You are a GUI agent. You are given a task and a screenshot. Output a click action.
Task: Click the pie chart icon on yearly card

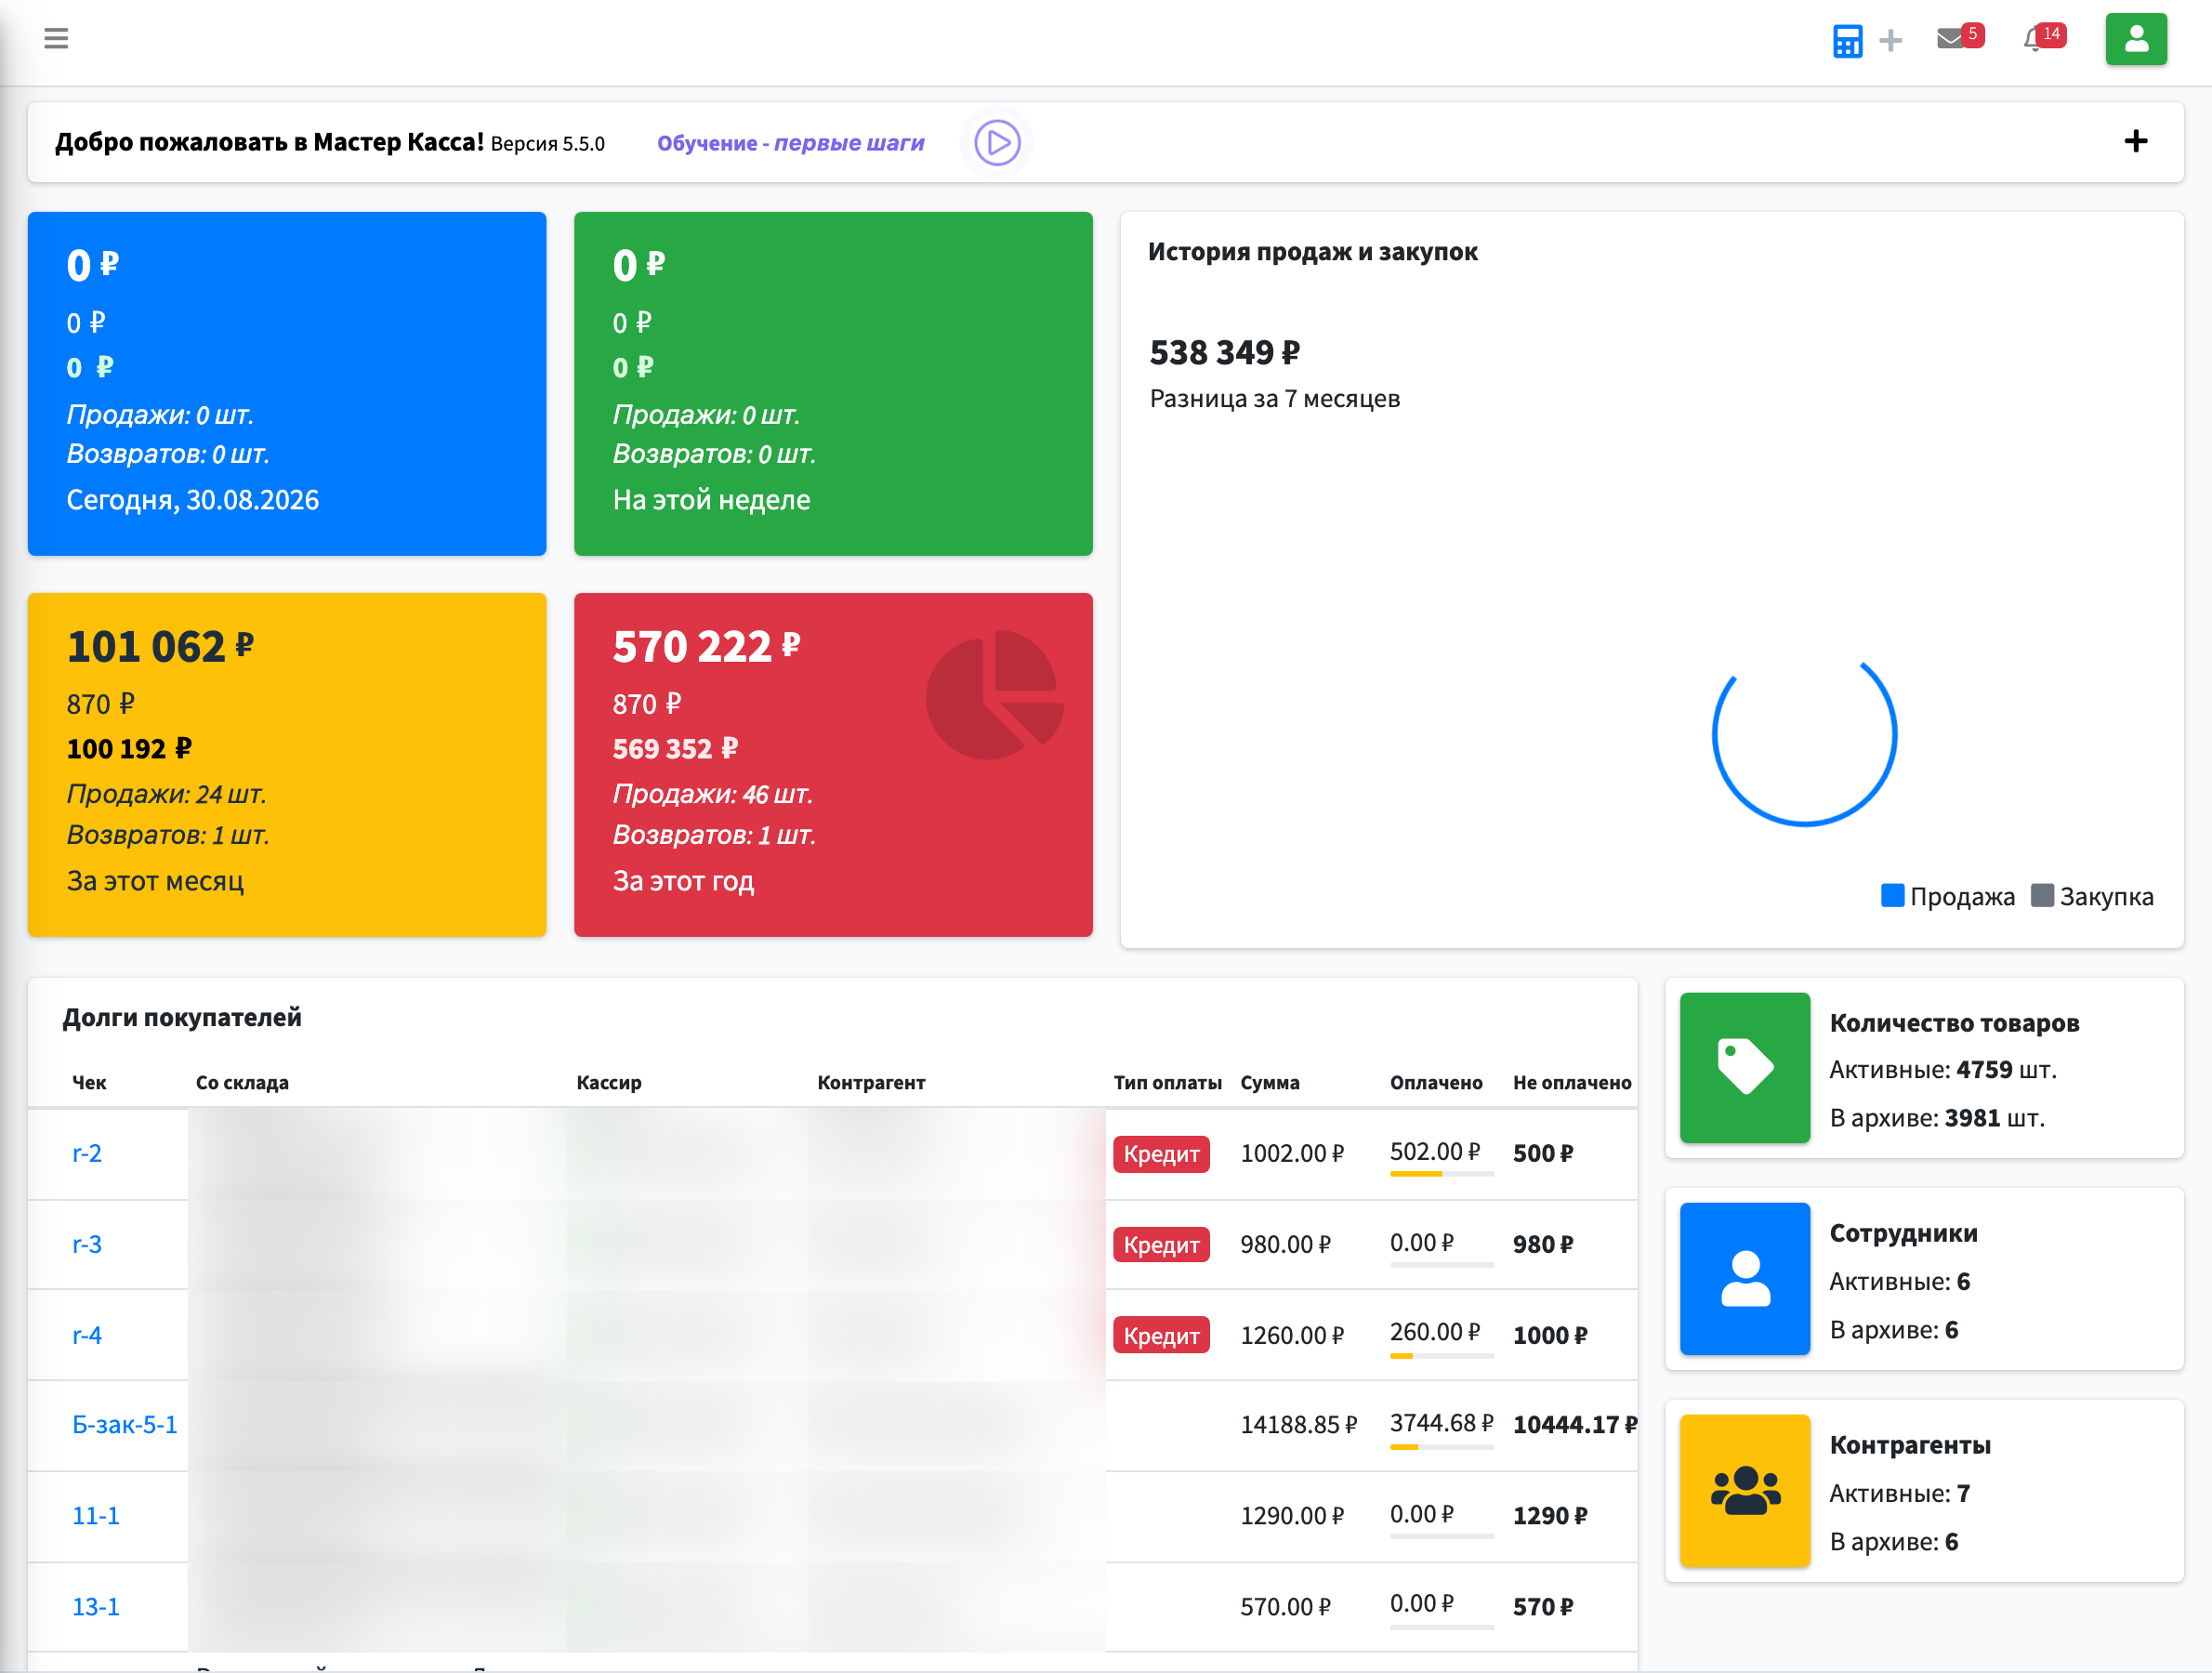coord(995,694)
